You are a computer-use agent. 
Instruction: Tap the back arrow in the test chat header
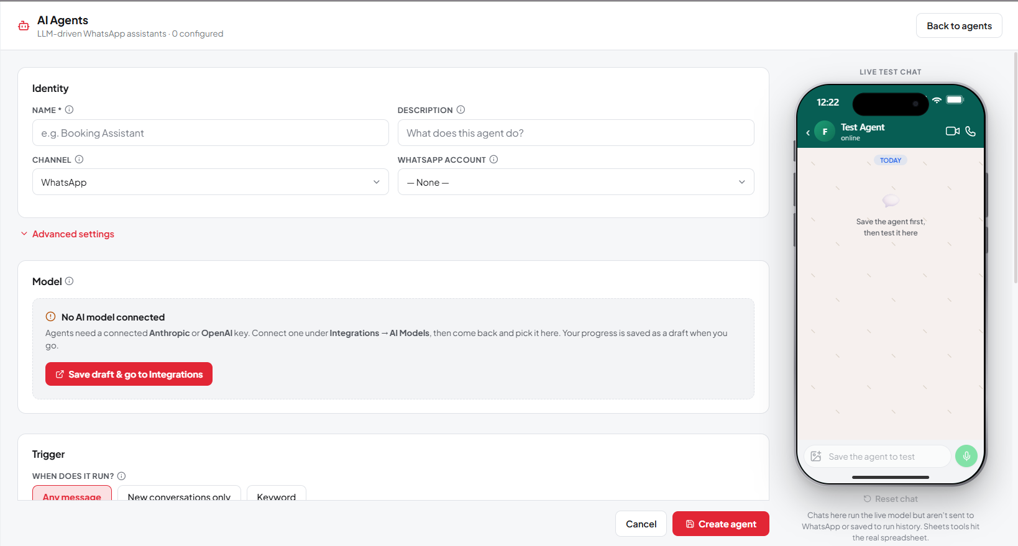click(808, 132)
